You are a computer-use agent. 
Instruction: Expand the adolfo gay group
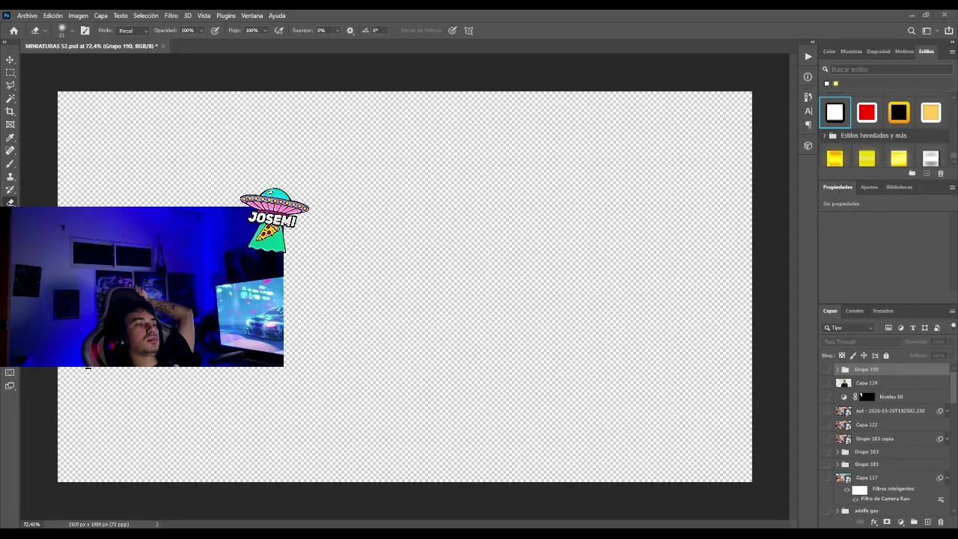[838, 511]
